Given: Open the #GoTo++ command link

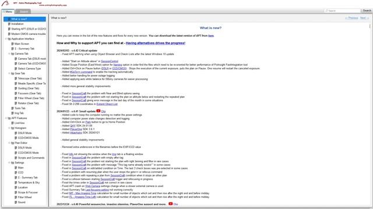Looking at the screenshot, I should (x=81, y=72).
